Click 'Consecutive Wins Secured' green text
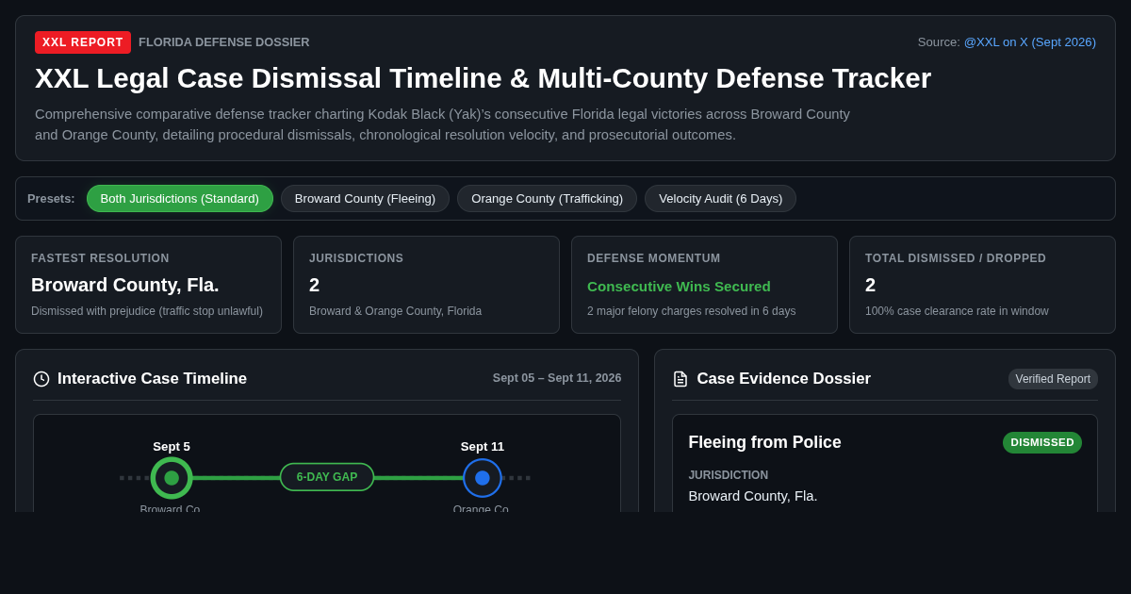Screen dimensions: 1131x594 [679, 286]
